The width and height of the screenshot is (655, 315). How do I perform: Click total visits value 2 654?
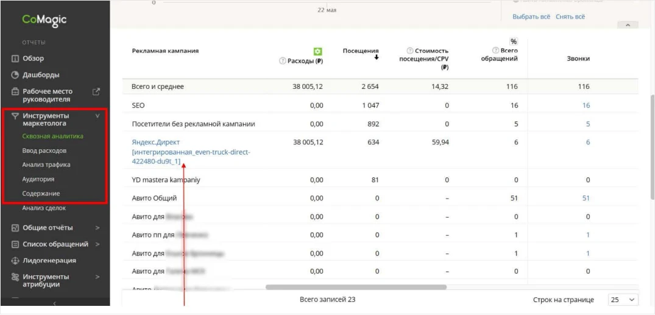(x=370, y=87)
